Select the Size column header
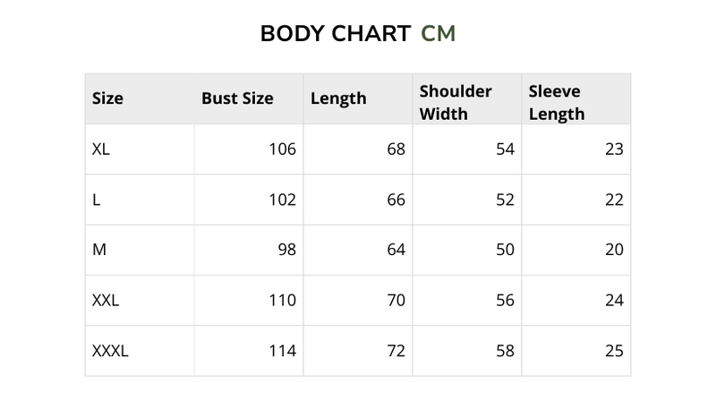The width and height of the screenshot is (716, 401). pyautogui.click(x=107, y=98)
